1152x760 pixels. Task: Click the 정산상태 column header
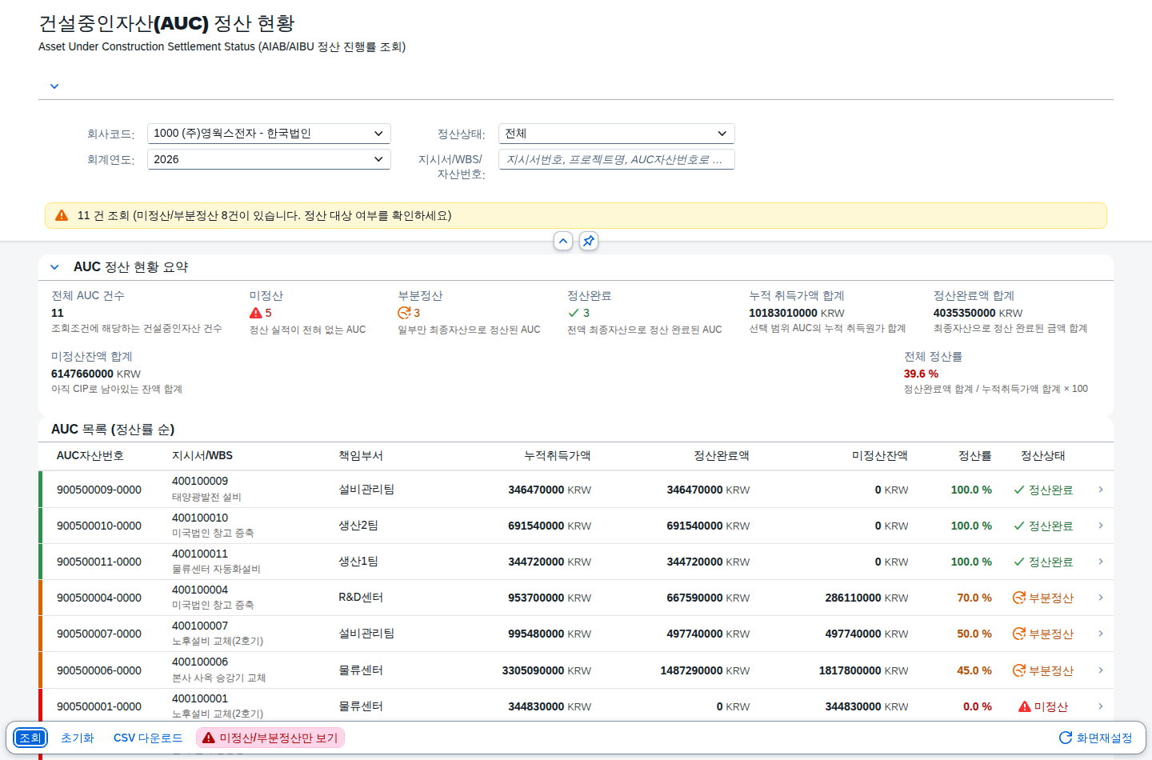point(1043,456)
